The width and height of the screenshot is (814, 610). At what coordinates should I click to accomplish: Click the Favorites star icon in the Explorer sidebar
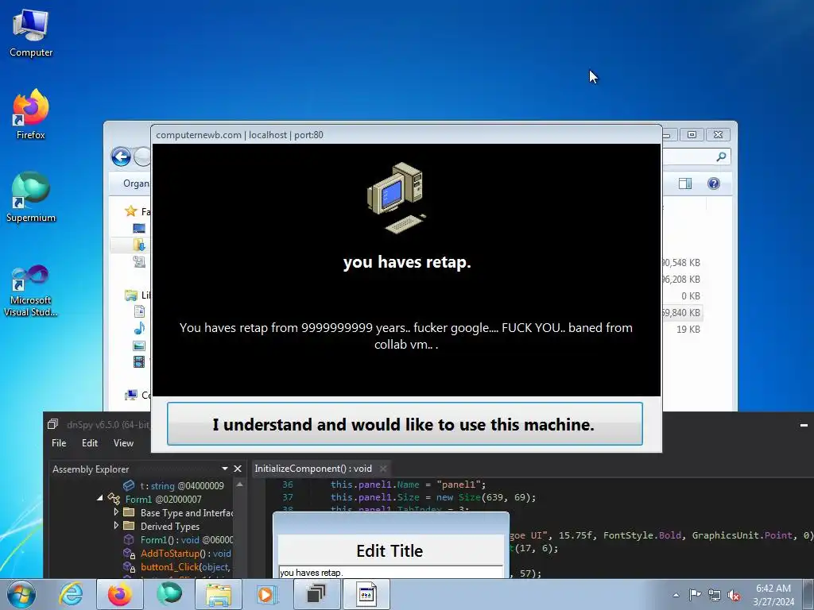(x=131, y=211)
